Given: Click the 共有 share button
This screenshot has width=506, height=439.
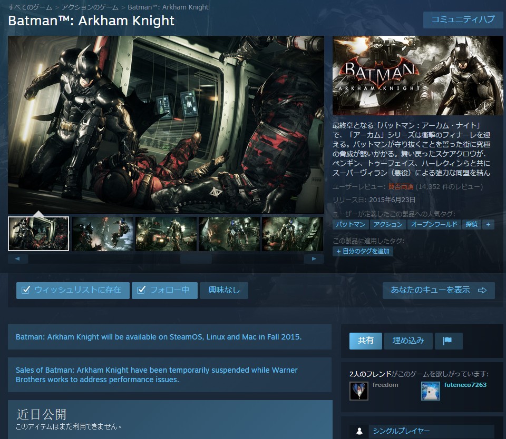Looking at the screenshot, I should (x=366, y=341).
